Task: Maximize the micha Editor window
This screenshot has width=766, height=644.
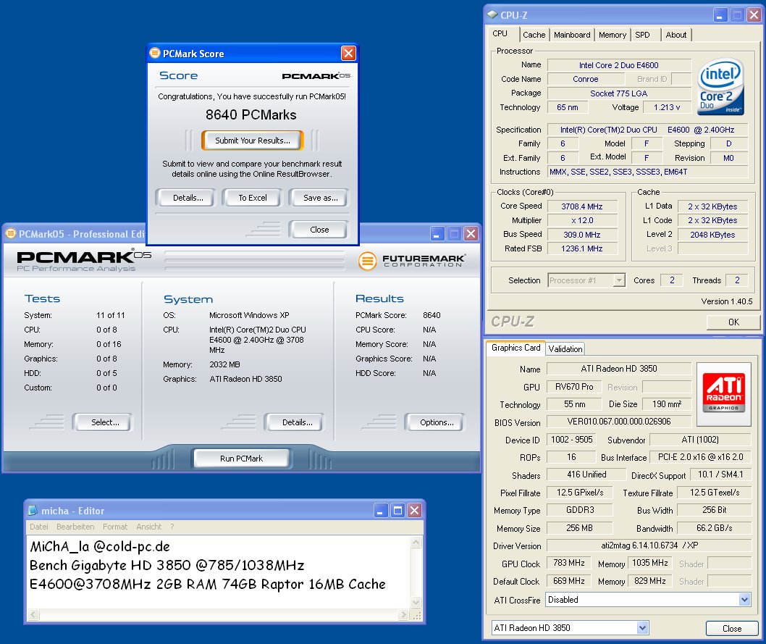Action: (397, 511)
